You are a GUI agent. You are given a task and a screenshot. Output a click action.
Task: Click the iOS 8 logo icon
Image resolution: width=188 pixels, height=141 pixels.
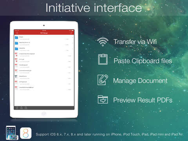[x=26, y=133]
